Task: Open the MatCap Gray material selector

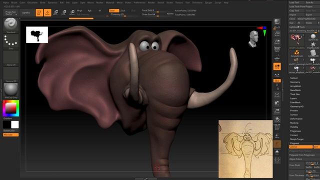Action: [10, 90]
